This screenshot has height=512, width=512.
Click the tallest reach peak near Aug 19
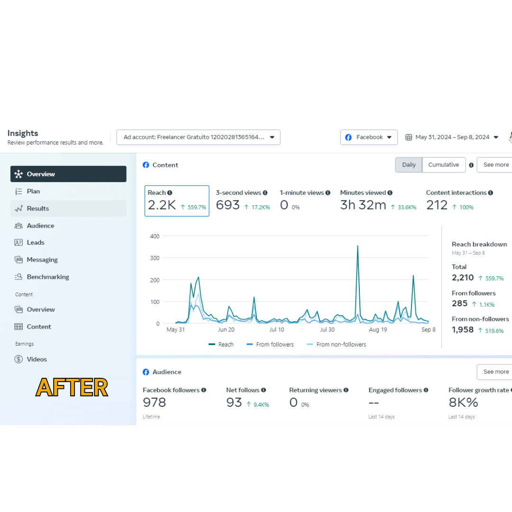tap(357, 246)
